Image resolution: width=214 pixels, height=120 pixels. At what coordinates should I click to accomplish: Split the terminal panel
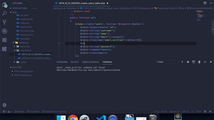point(194,62)
